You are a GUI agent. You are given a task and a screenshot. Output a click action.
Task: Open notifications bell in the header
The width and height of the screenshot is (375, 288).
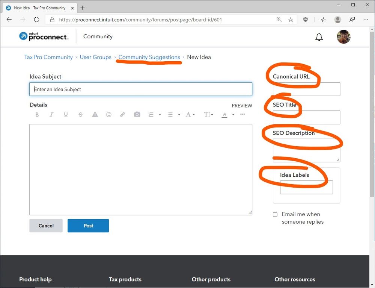point(319,37)
